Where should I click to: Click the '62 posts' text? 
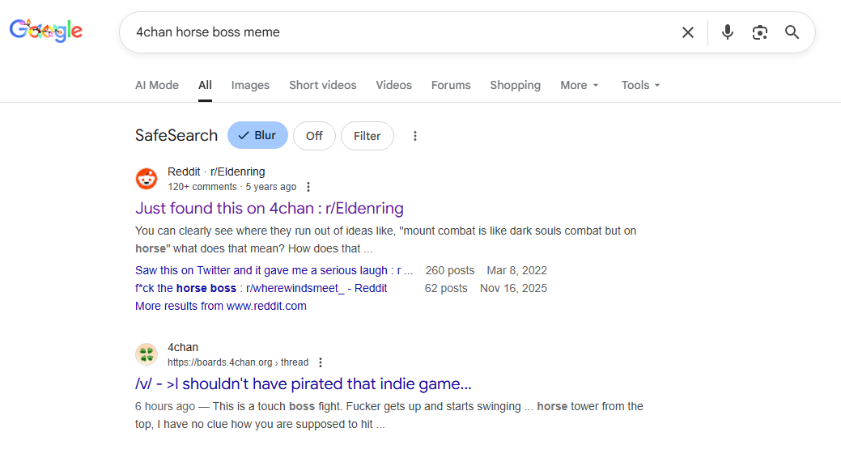tap(446, 288)
